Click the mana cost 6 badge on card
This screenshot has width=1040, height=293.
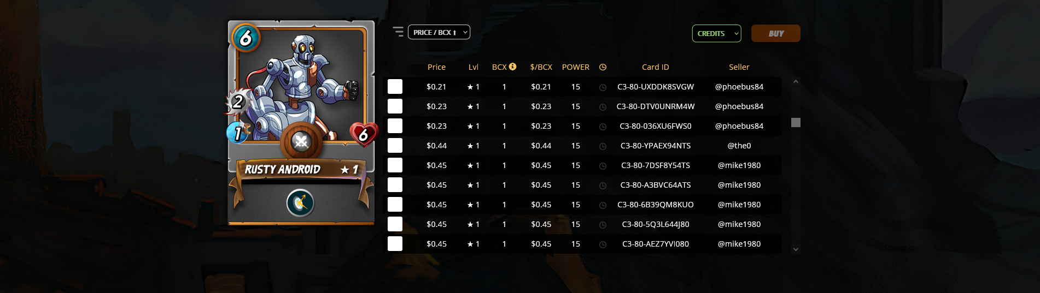click(x=246, y=38)
